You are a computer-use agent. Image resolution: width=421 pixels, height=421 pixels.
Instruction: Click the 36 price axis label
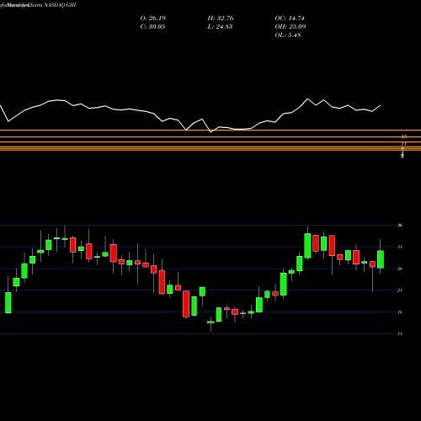[400, 225]
